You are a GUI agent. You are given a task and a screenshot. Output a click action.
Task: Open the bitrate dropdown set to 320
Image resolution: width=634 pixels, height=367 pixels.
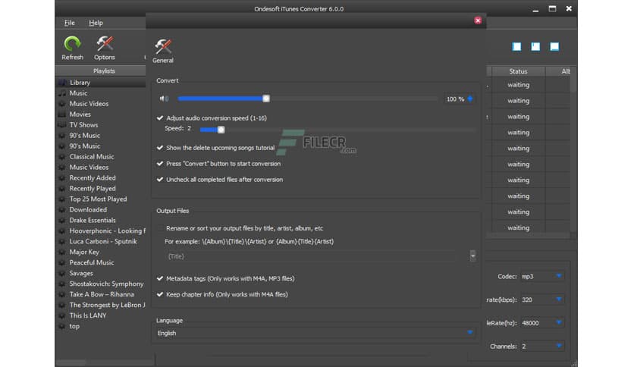(541, 300)
